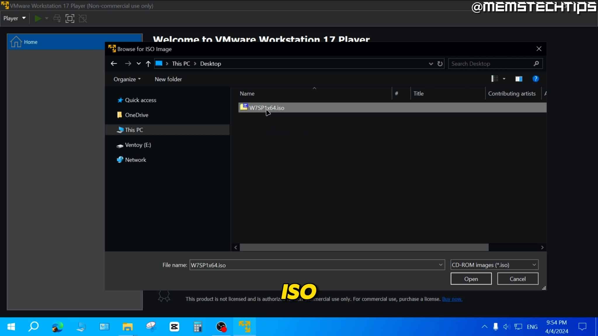Click the horizontal scrollbar thumb

click(364, 247)
